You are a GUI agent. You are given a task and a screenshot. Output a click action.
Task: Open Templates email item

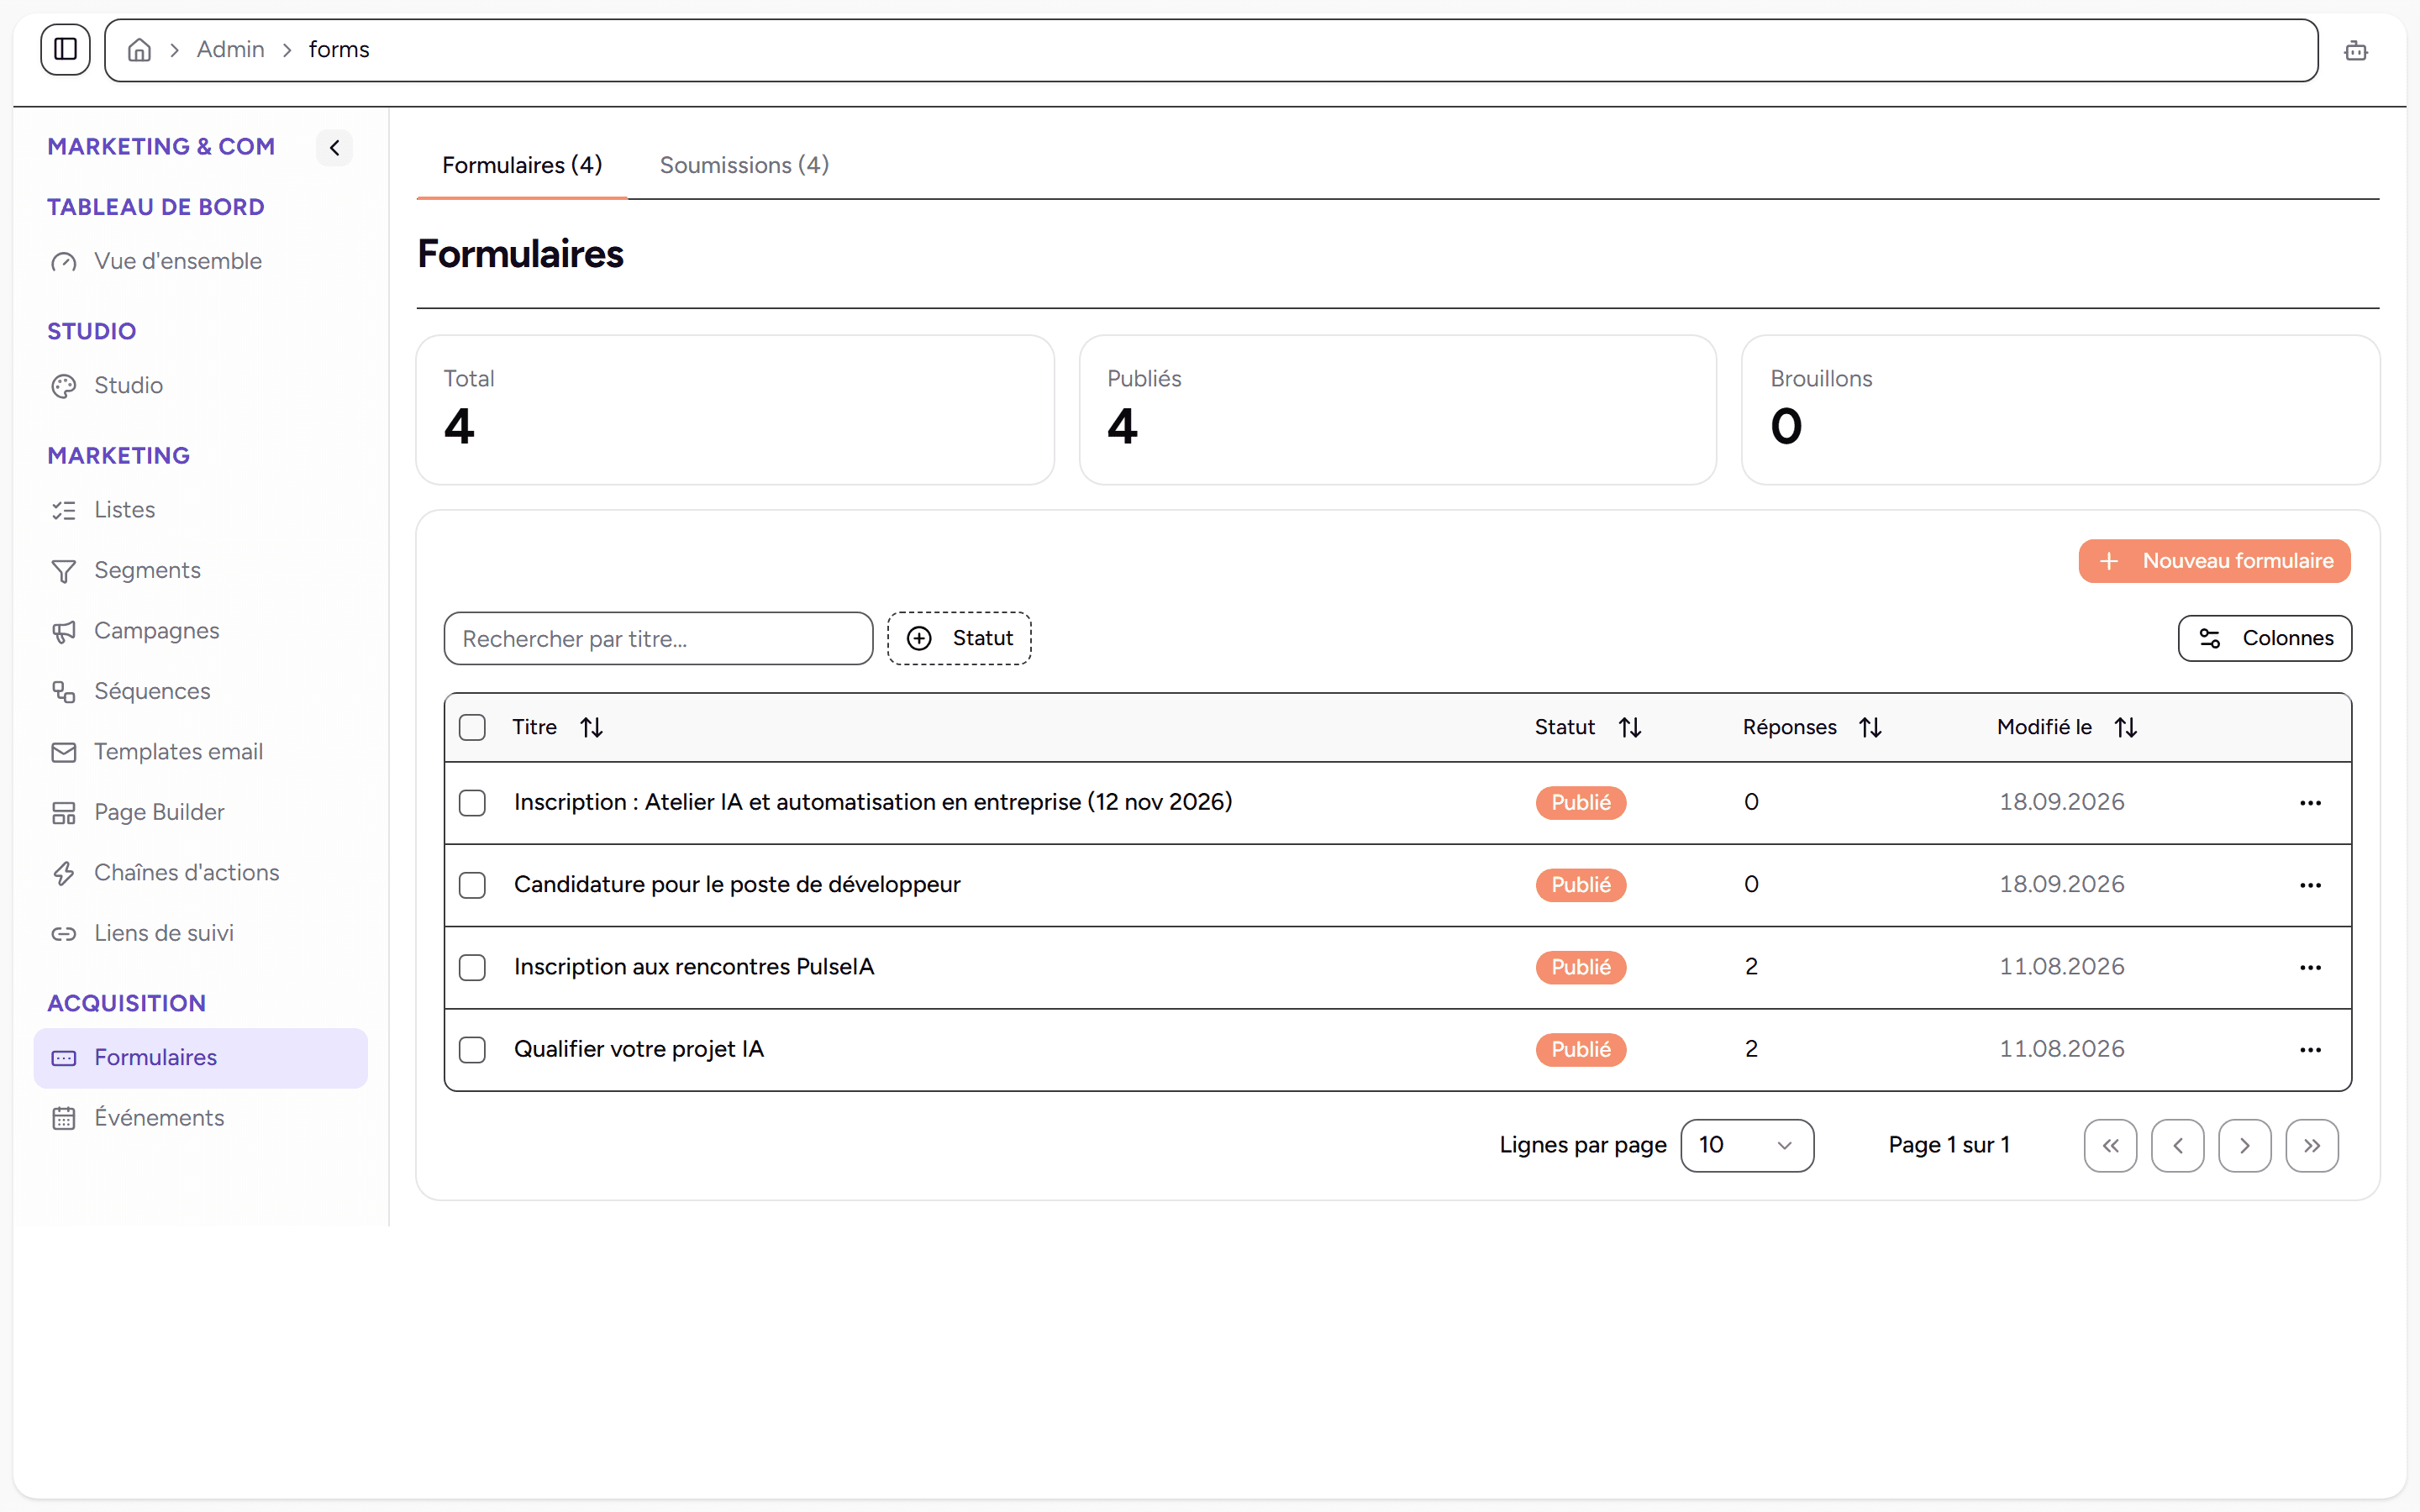coord(200,752)
